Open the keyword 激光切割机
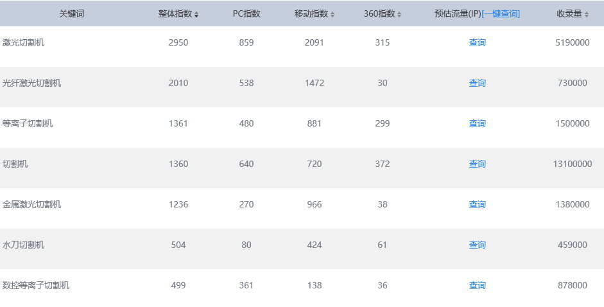This screenshot has height=307, width=604. click(x=23, y=42)
